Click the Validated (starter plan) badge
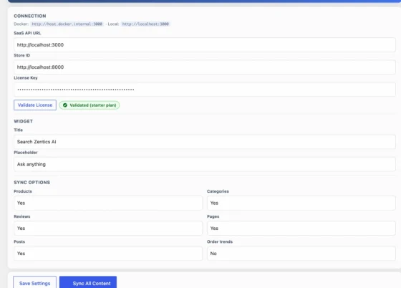Viewport: 401px width, 288px height. coord(90,105)
